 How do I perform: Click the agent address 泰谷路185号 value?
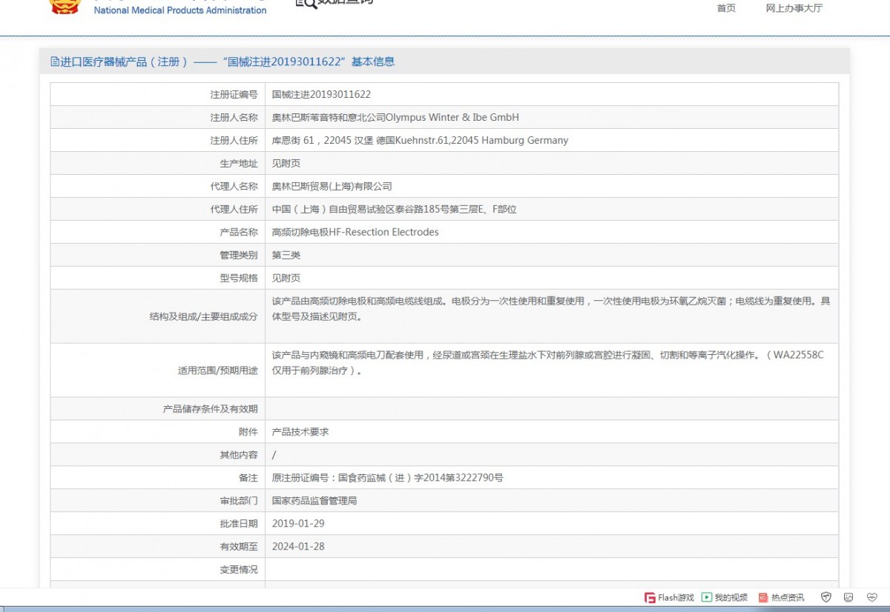click(x=395, y=209)
